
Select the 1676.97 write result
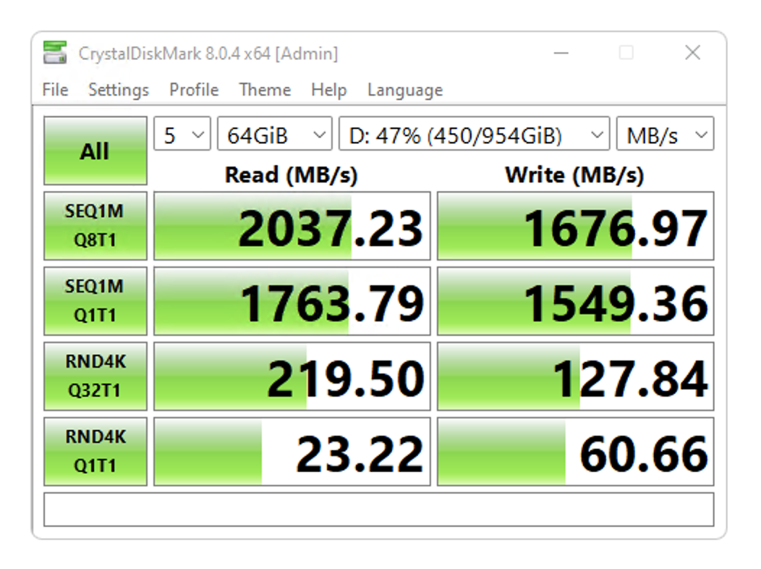576,226
